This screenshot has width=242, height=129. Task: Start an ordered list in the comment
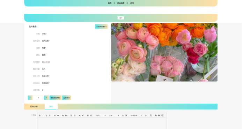[x=71, y=115]
